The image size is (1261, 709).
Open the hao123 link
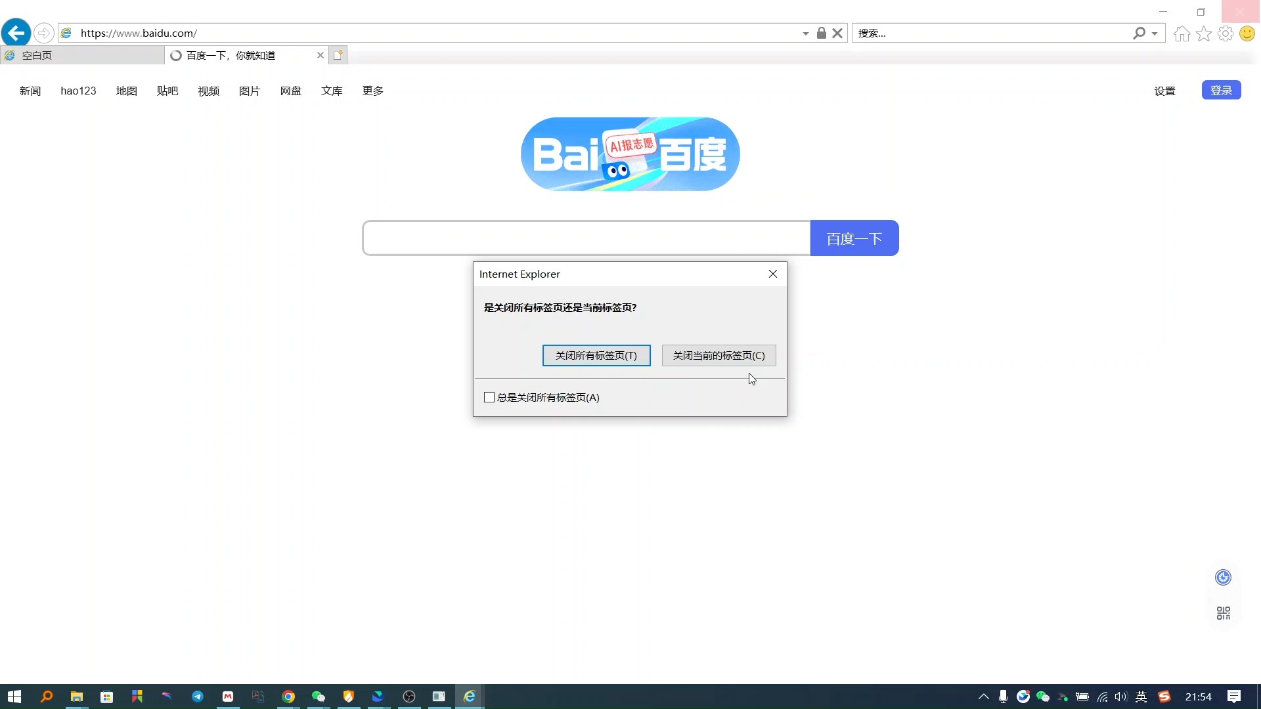78,91
